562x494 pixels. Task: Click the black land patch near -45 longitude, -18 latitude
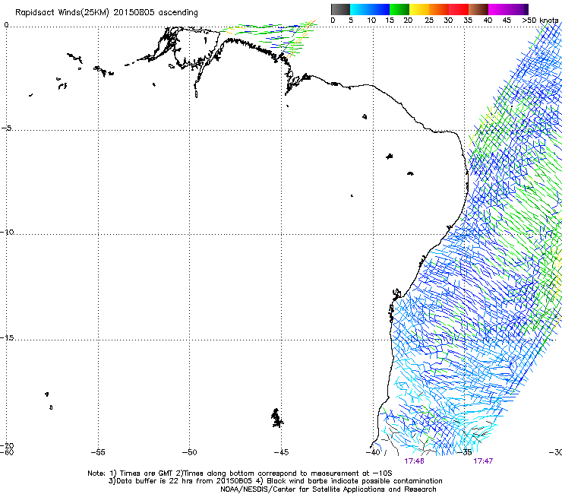[276, 418]
